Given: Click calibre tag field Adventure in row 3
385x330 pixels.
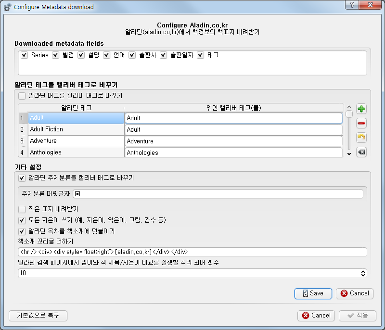Looking at the screenshot, I should (233, 141).
